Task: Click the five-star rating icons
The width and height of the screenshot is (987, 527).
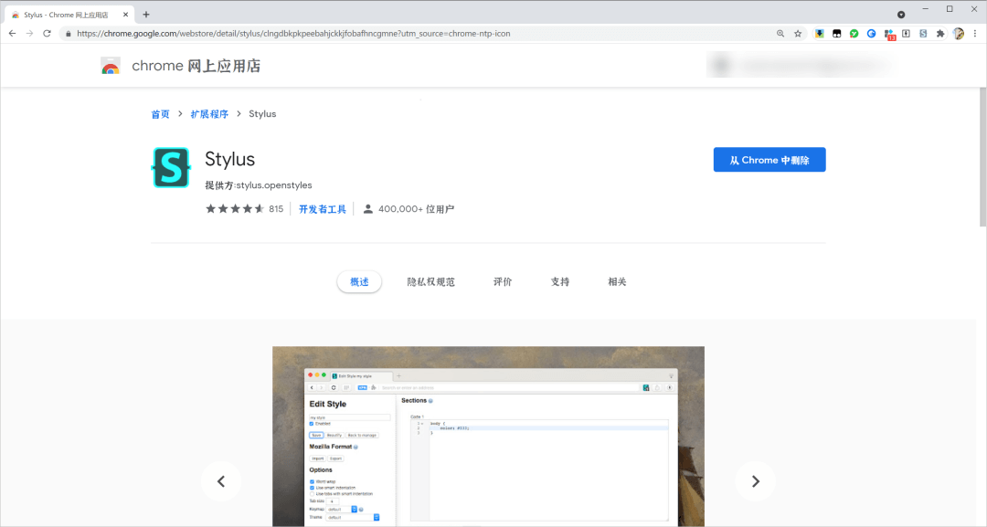Action: pyautogui.click(x=235, y=209)
